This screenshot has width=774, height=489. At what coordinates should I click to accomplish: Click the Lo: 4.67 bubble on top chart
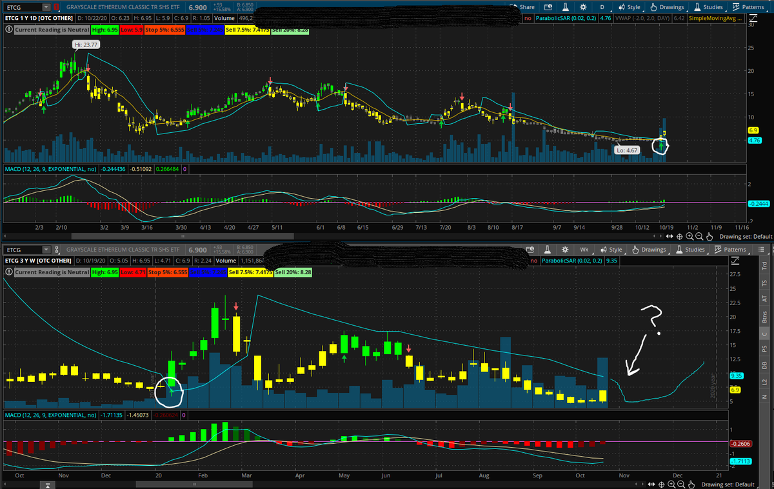(x=627, y=150)
